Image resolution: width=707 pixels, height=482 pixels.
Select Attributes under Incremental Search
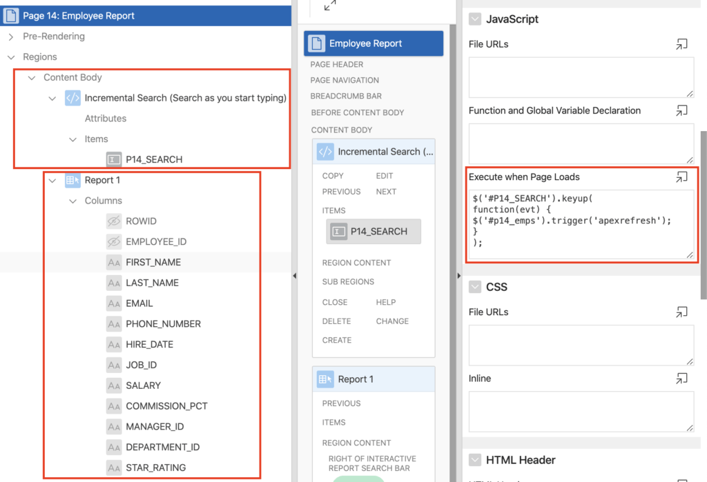pos(106,119)
